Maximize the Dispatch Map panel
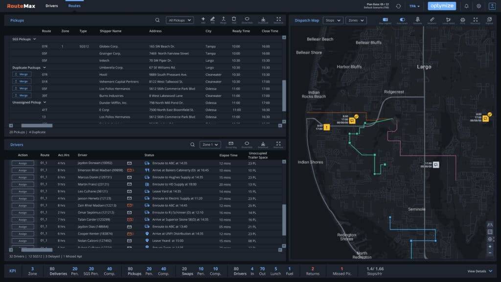The height and width of the screenshot is (282, 501). (x=476, y=21)
